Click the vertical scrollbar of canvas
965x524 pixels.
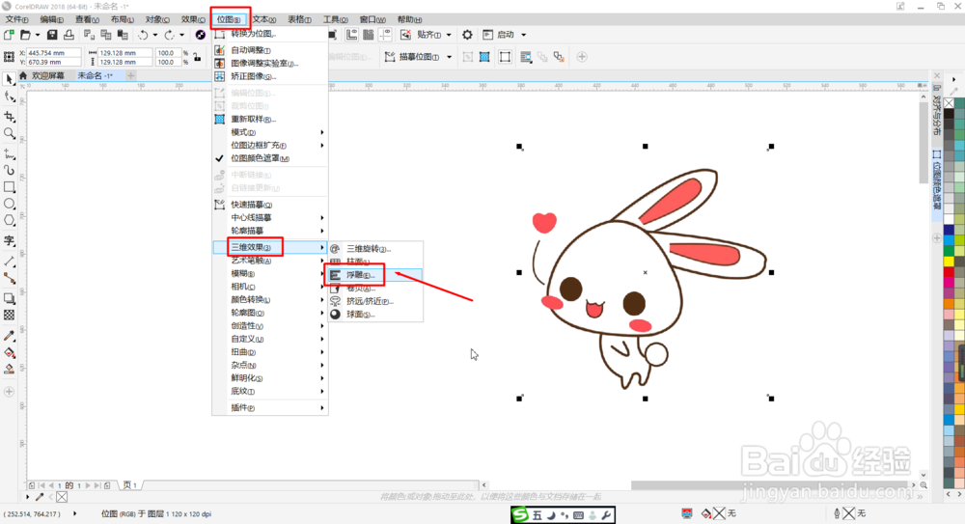click(x=924, y=143)
